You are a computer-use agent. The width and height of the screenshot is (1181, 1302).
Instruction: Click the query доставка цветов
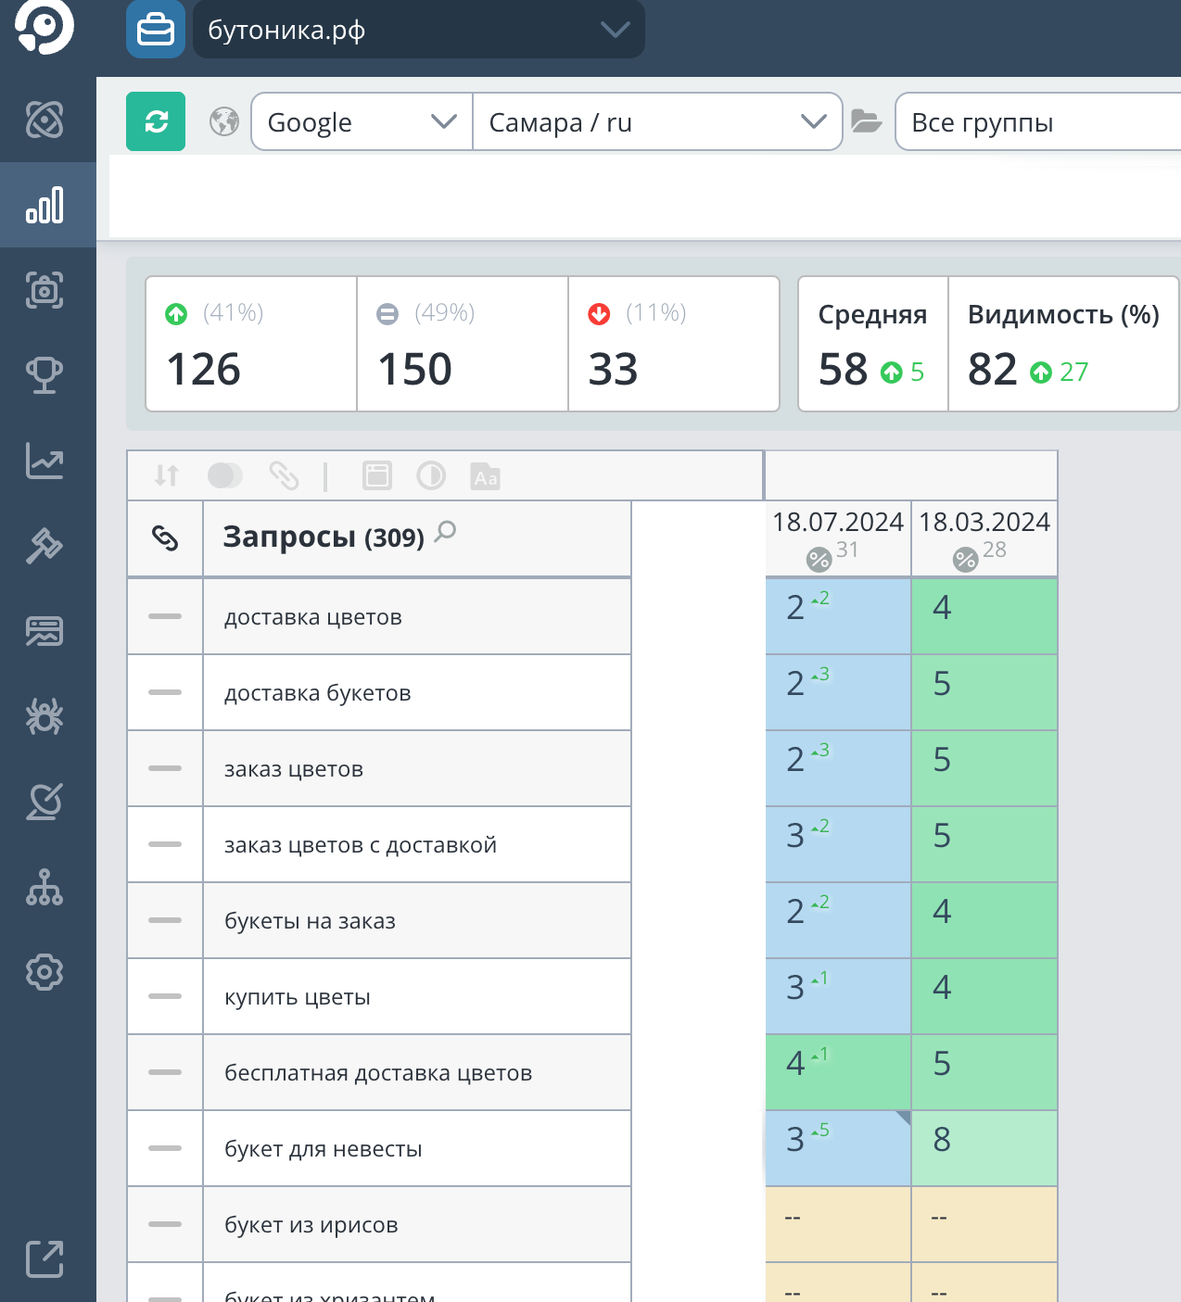[313, 617]
